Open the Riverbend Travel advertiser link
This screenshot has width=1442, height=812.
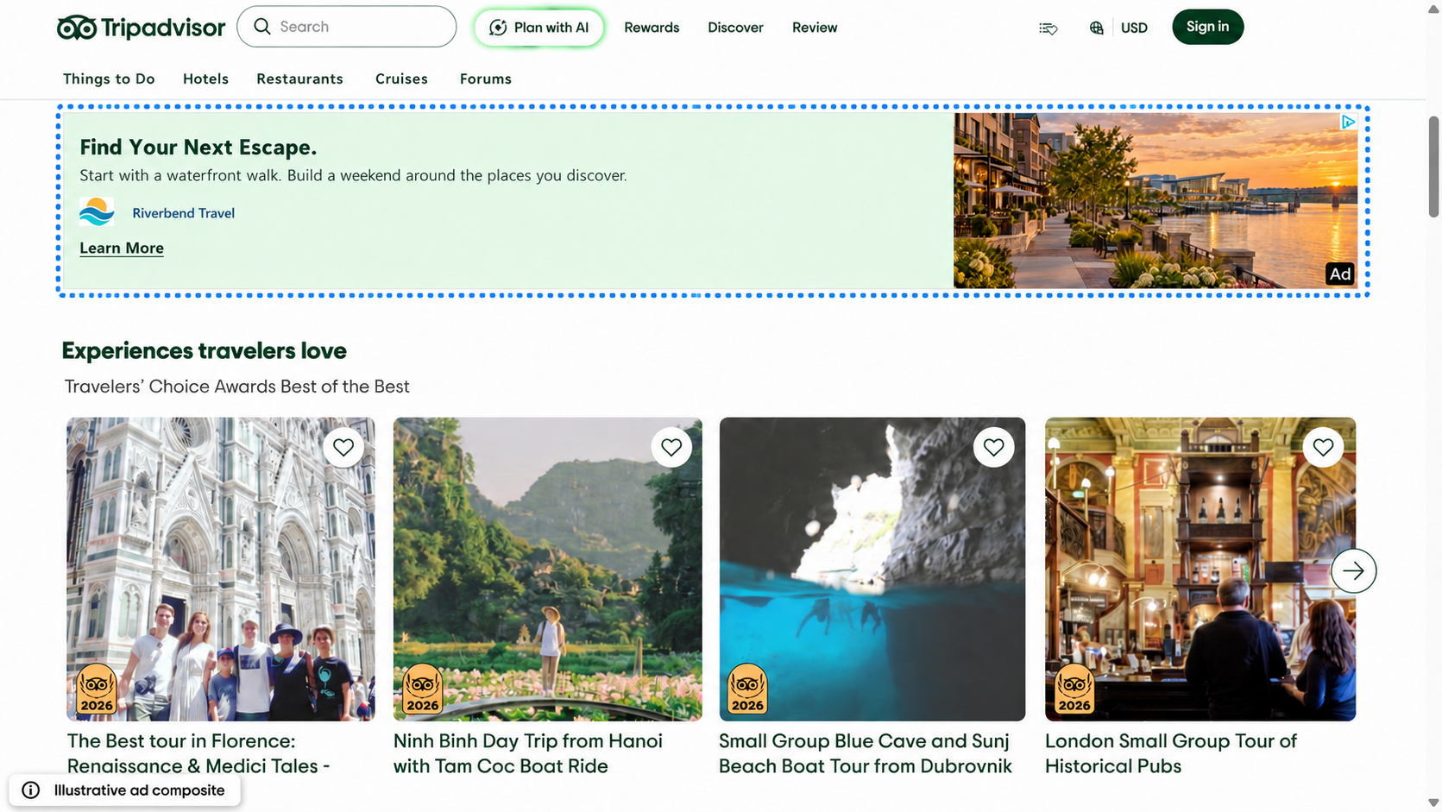pyautogui.click(x=183, y=213)
